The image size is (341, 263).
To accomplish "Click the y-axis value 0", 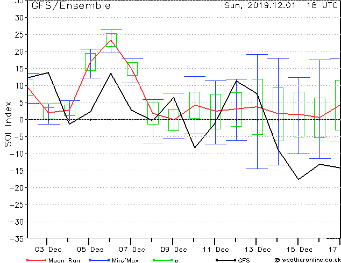I will (x=21, y=120).
